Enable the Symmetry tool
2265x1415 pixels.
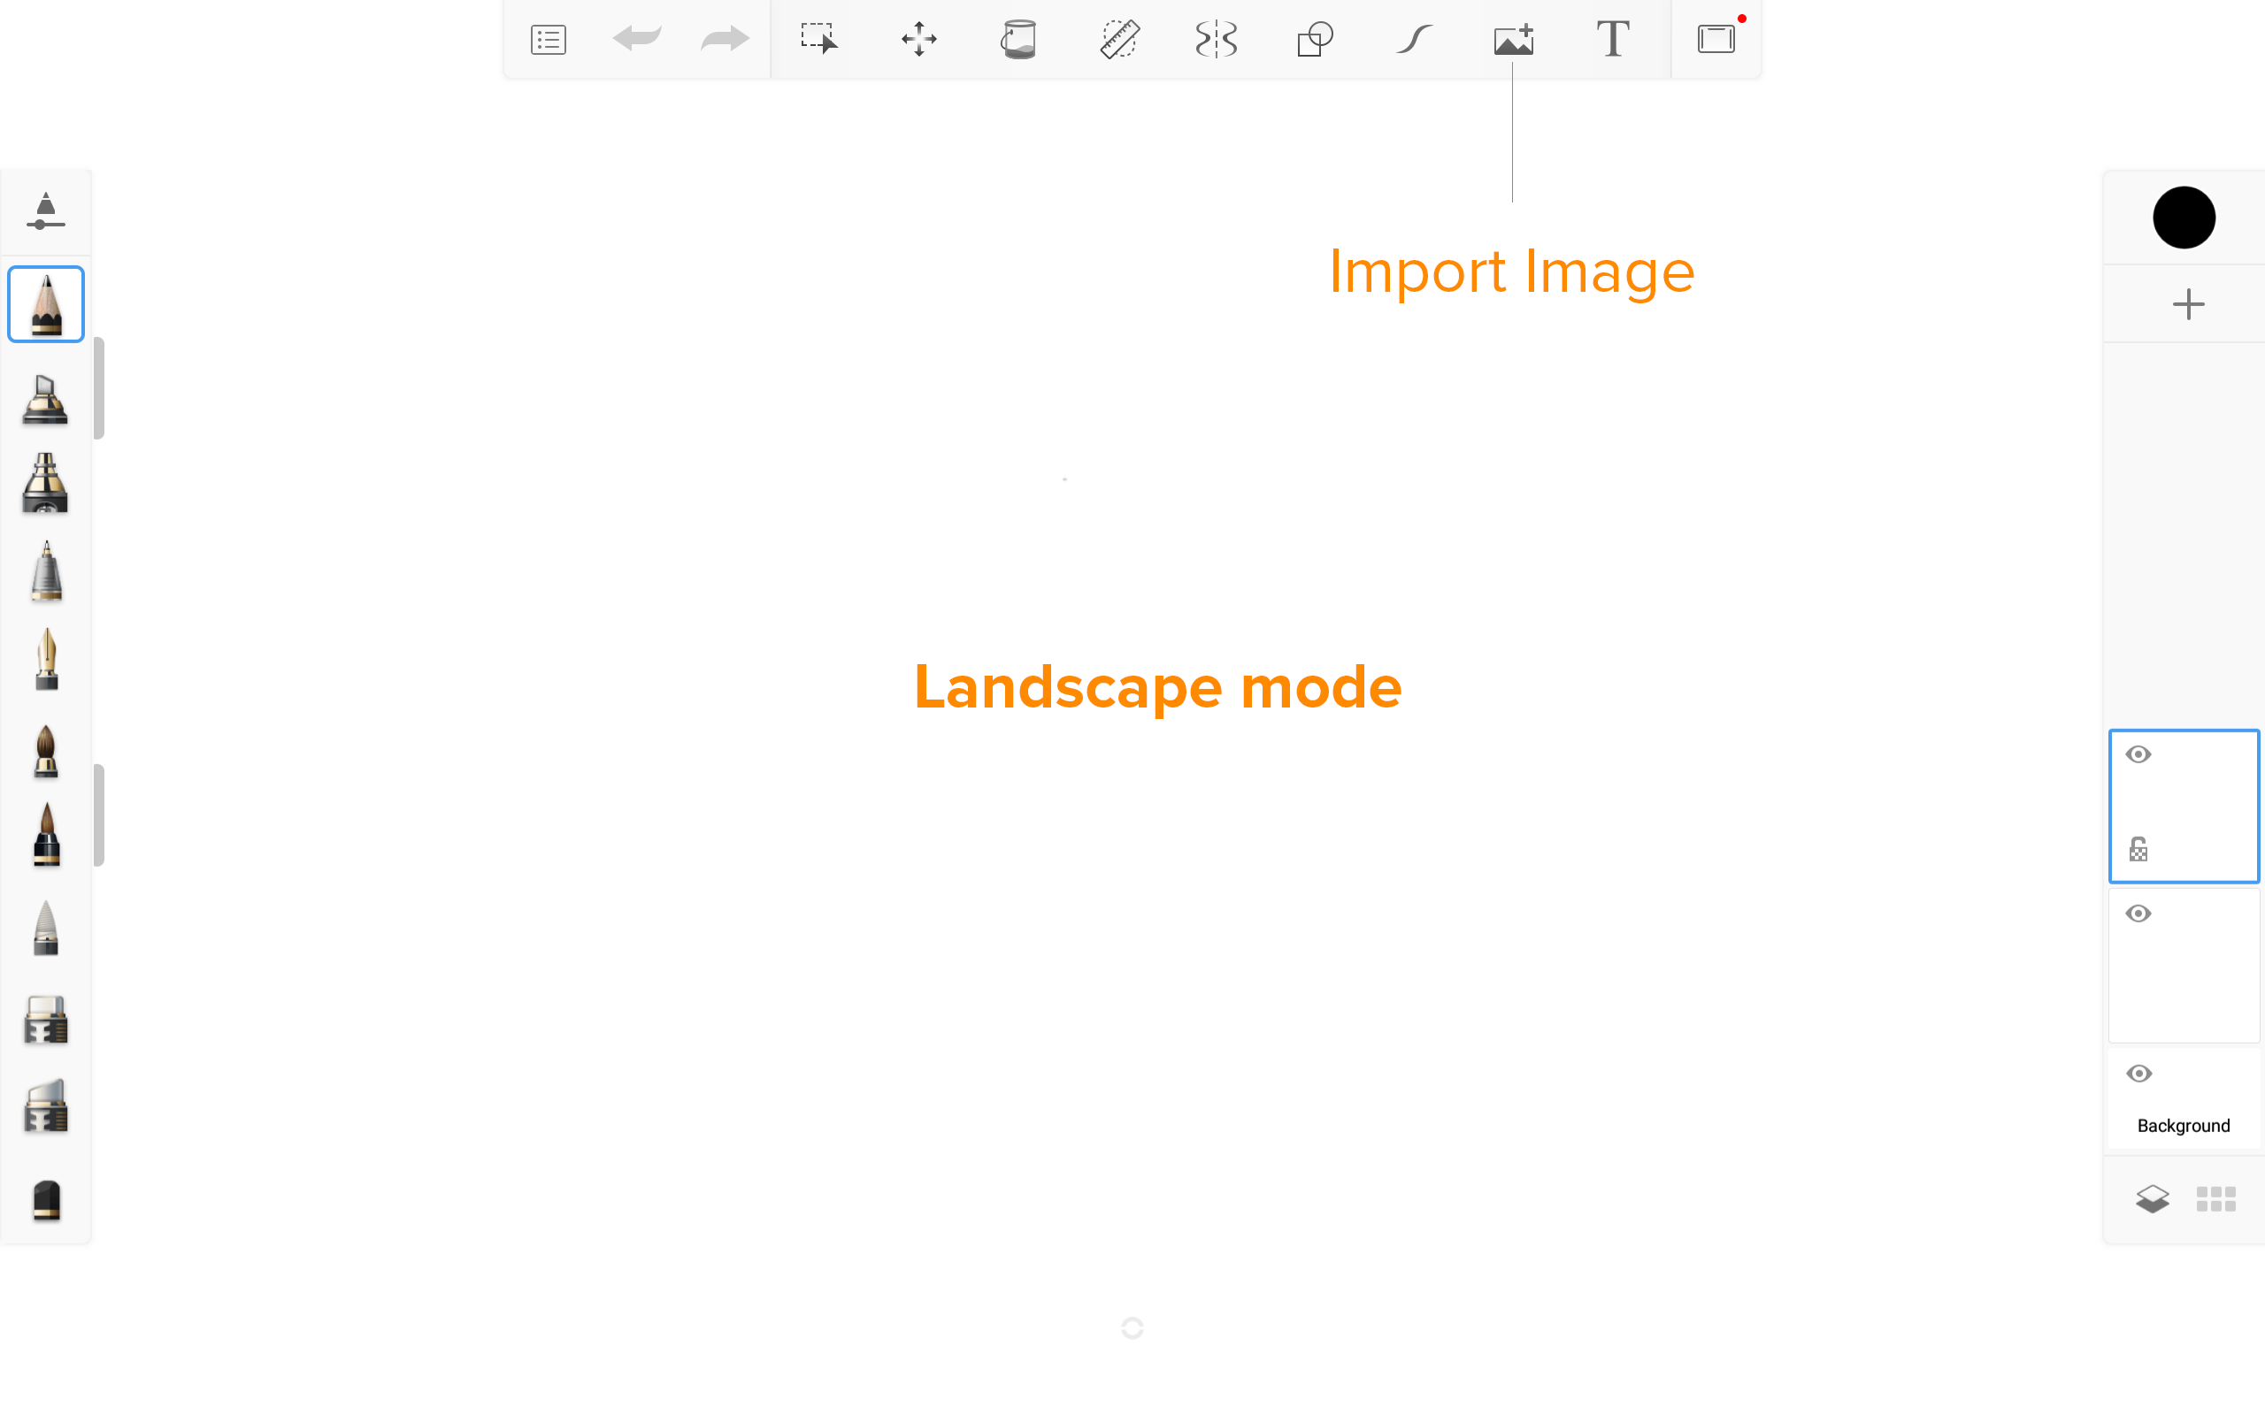1216,39
